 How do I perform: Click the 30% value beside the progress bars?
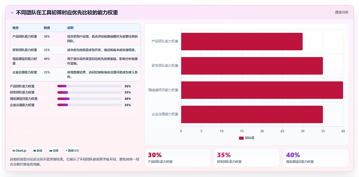coord(127,86)
